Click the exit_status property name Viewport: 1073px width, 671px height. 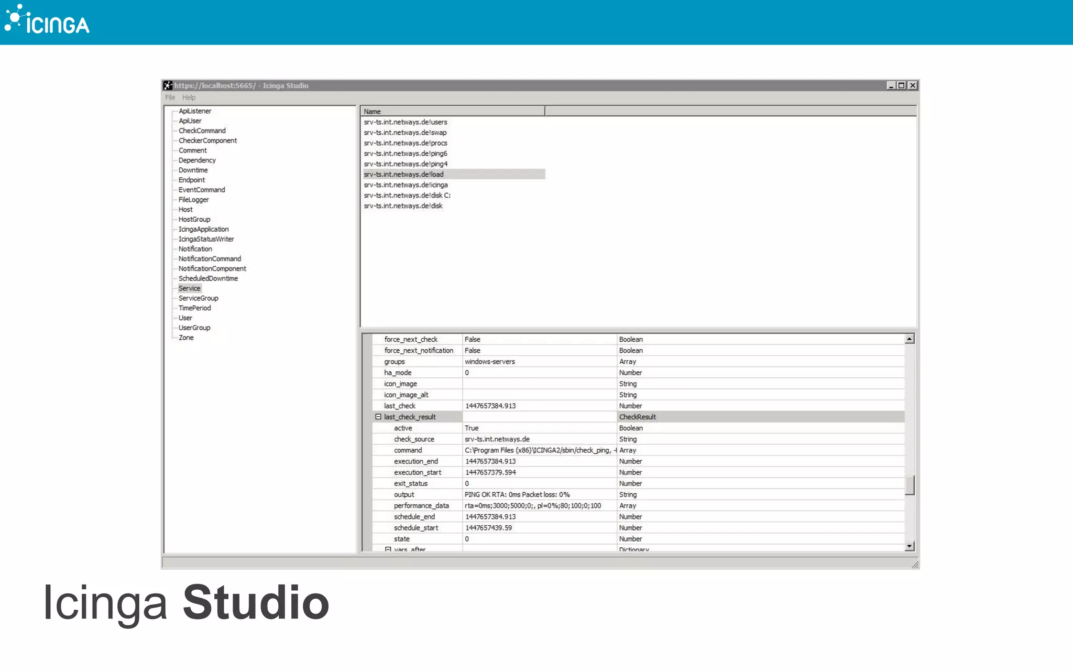tap(411, 483)
